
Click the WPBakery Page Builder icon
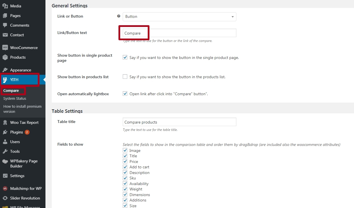pos(5,161)
